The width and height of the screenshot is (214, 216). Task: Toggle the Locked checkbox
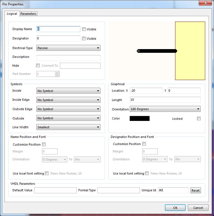pos(199,118)
